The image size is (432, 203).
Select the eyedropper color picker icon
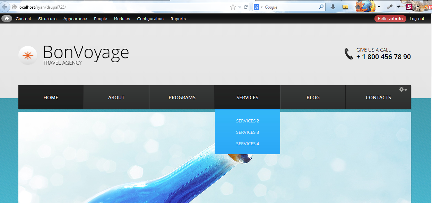[x=389, y=7]
